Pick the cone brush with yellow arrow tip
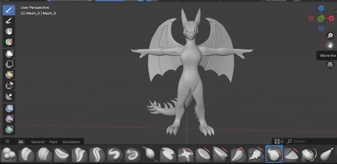This screenshot has height=164, width=337. point(327,154)
